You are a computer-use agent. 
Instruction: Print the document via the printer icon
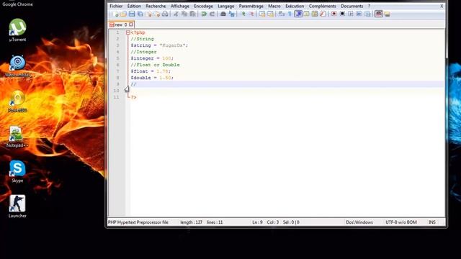click(165, 14)
